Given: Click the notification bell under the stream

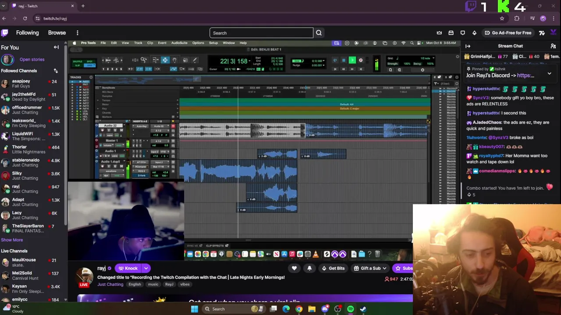Looking at the screenshot, I should pos(309,268).
